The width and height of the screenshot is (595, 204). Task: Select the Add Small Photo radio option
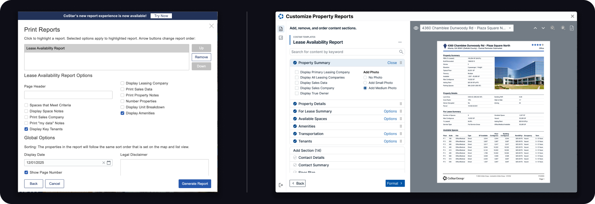tap(365, 83)
